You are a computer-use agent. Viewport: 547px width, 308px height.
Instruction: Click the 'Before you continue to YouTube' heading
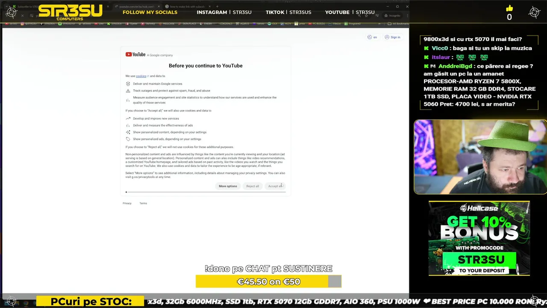pyautogui.click(x=206, y=65)
